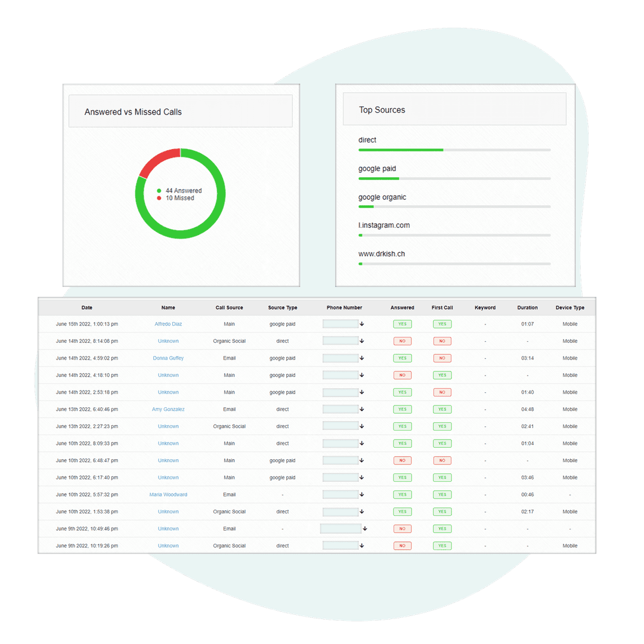This screenshot has width=644, height=644.
Task: Expand the phone number arrow in the 6:17:40 pm row
Action: [x=362, y=478]
